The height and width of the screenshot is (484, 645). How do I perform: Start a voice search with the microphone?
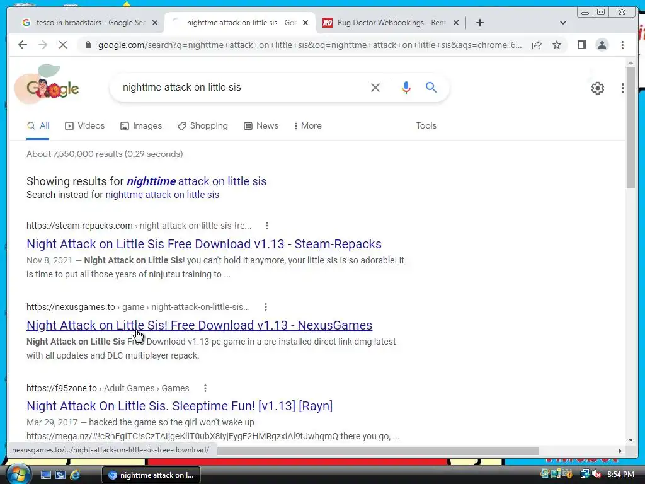pyautogui.click(x=406, y=87)
